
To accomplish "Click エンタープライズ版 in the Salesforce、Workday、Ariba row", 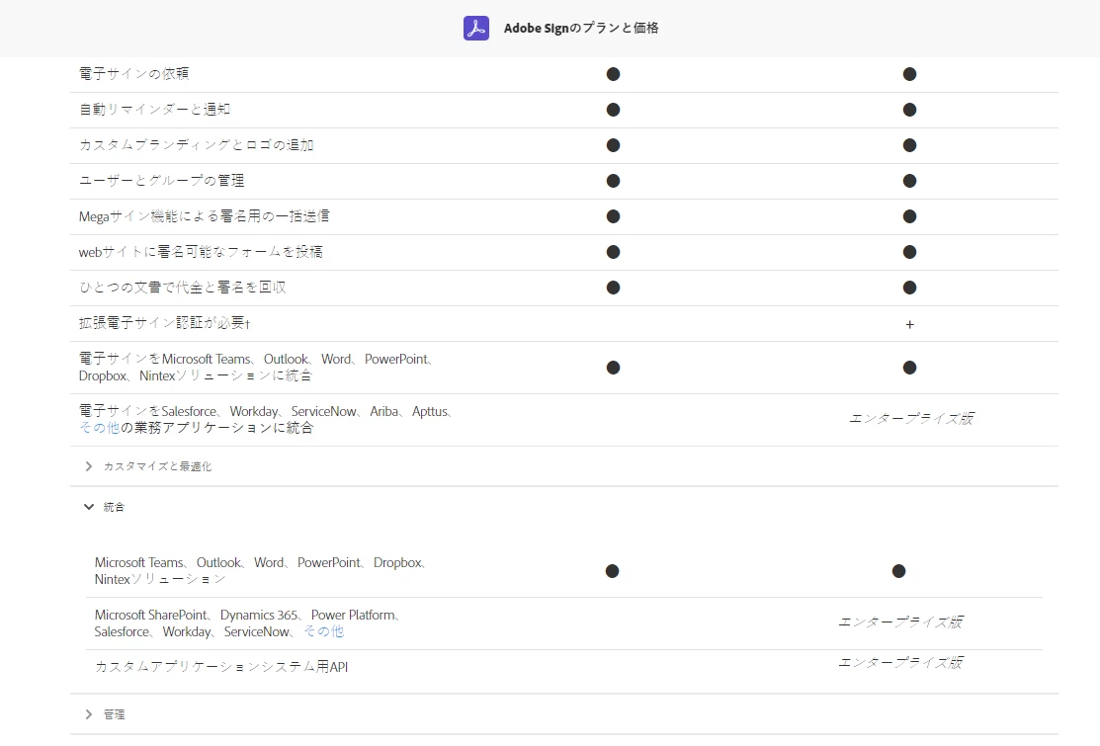I will click(910, 419).
